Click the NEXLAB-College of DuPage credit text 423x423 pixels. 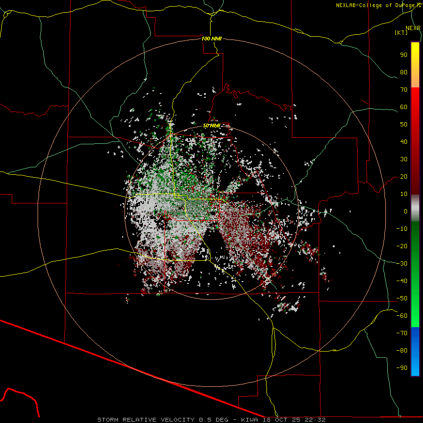click(378, 5)
